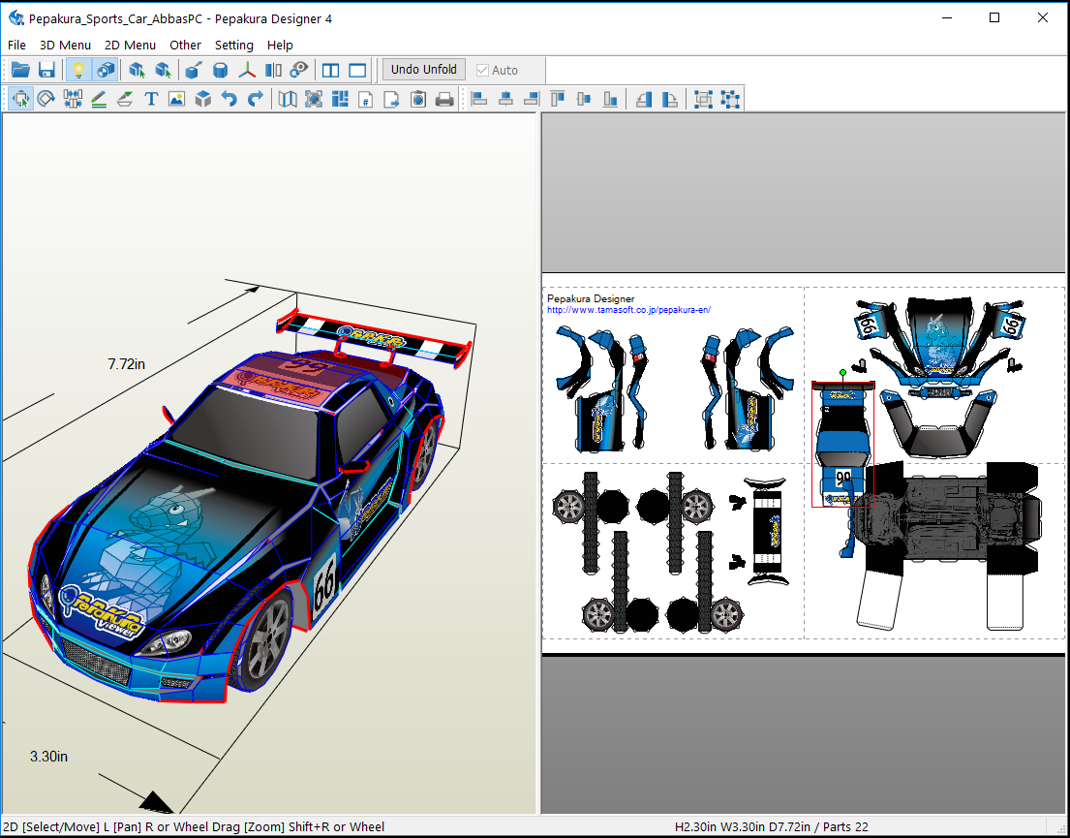
Task: Toggle texture display with eye icon
Action: [x=299, y=70]
